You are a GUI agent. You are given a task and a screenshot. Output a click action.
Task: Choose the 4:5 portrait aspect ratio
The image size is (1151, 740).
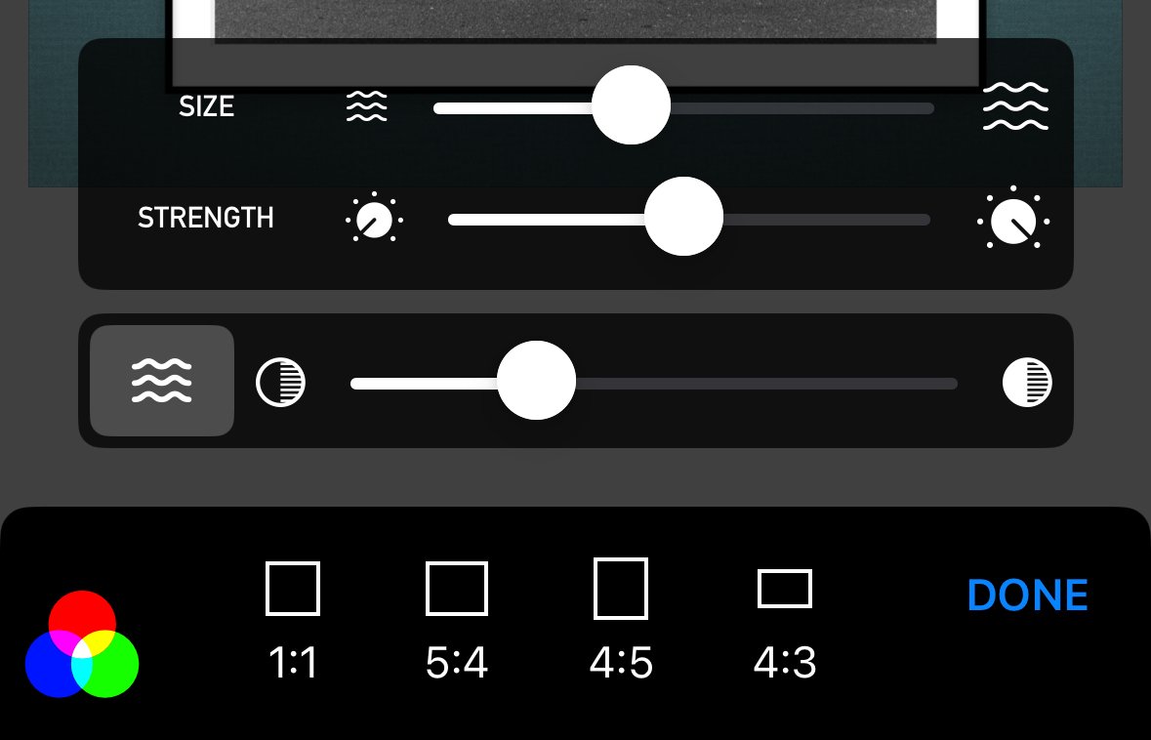pyautogui.click(x=621, y=619)
